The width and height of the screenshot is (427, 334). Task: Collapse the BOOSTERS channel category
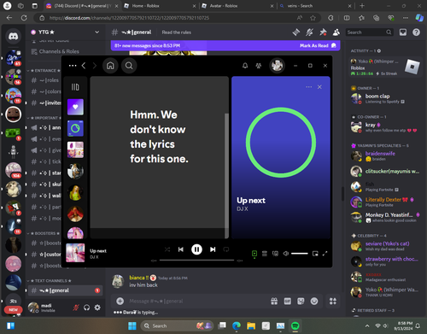point(44,233)
